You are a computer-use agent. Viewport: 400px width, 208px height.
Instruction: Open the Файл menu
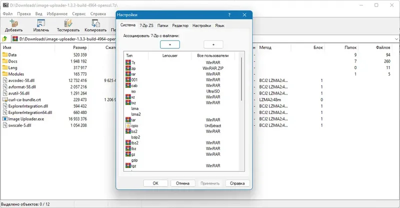click(x=7, y=14)
